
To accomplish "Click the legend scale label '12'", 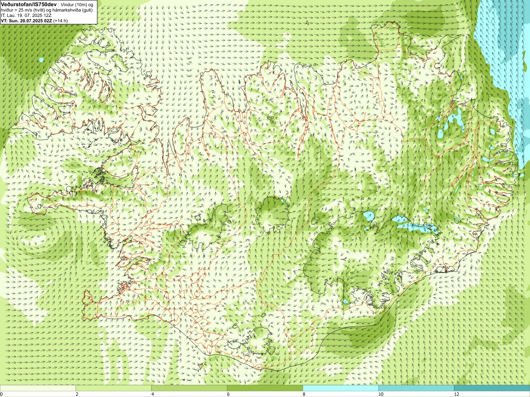I will (456, 394).
